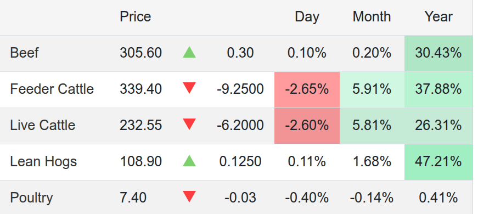Open the Live Cattle commodity link

coord(43,125)
